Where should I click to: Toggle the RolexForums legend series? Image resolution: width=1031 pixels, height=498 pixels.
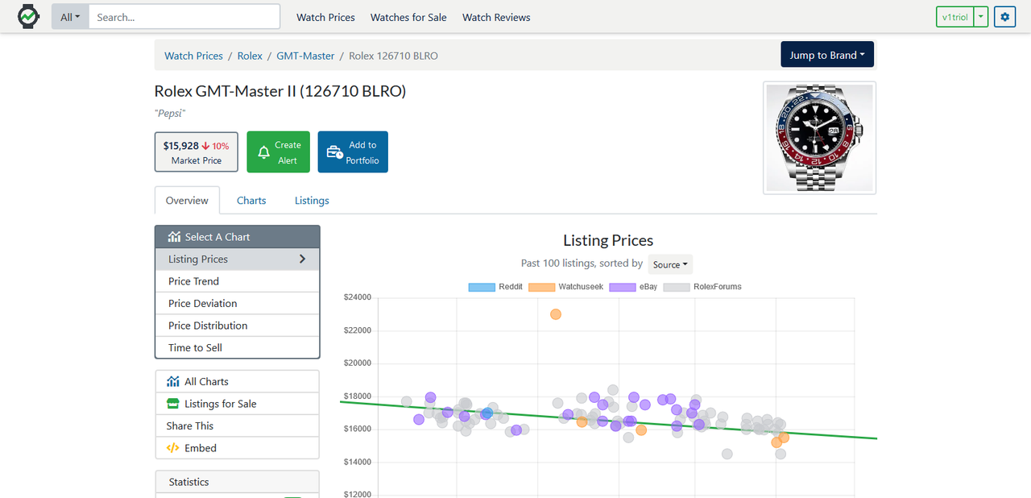point(702,287)
